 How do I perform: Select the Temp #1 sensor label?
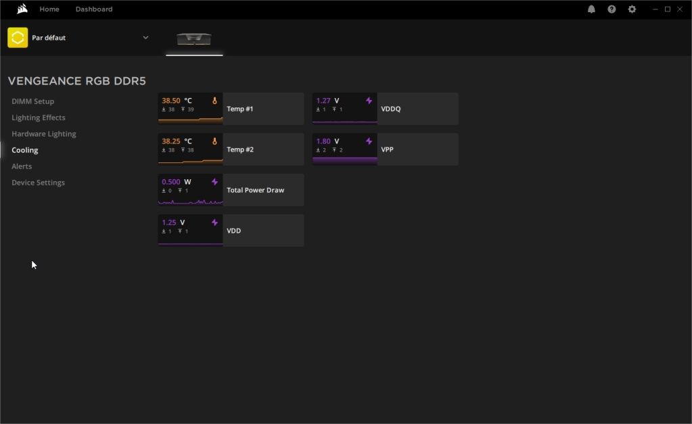[240, 109]
